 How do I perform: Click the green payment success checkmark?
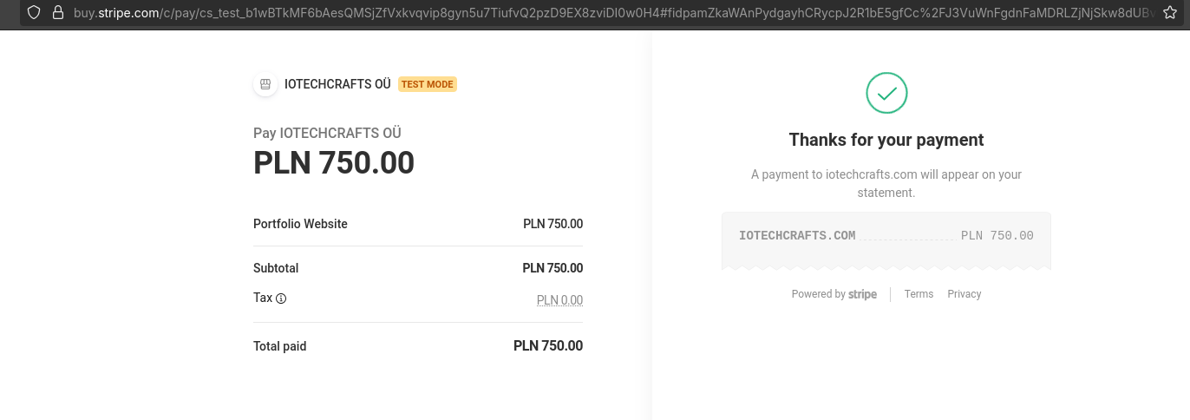click(x=886, y=93)
